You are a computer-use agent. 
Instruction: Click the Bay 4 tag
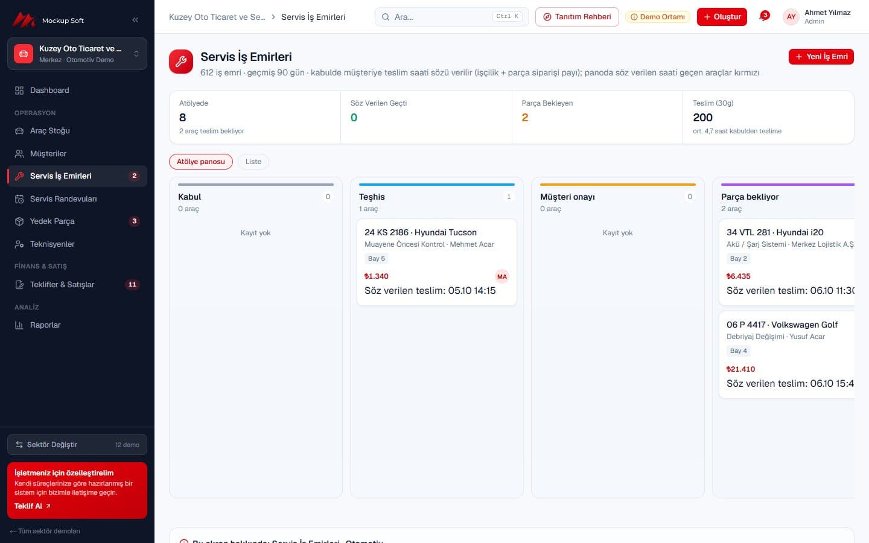739,351
